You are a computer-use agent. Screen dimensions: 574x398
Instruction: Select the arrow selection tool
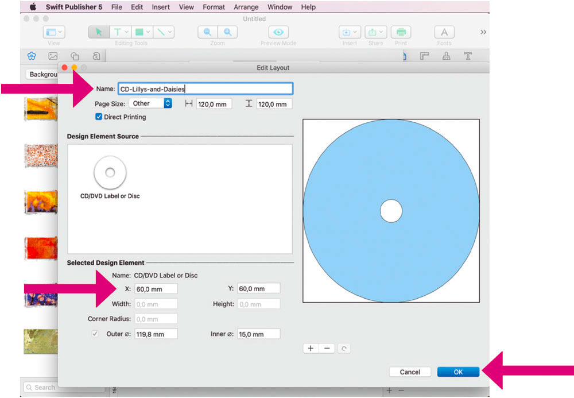click(x=99, y=32)
